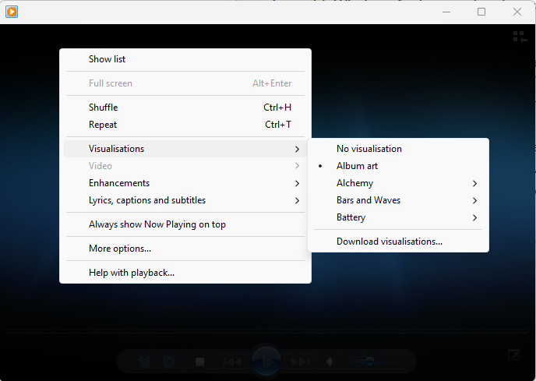Viewport: 536px width, 381px height.
Task: Toggle Always show Now Playing on top
Action: [x=185, y=224]
